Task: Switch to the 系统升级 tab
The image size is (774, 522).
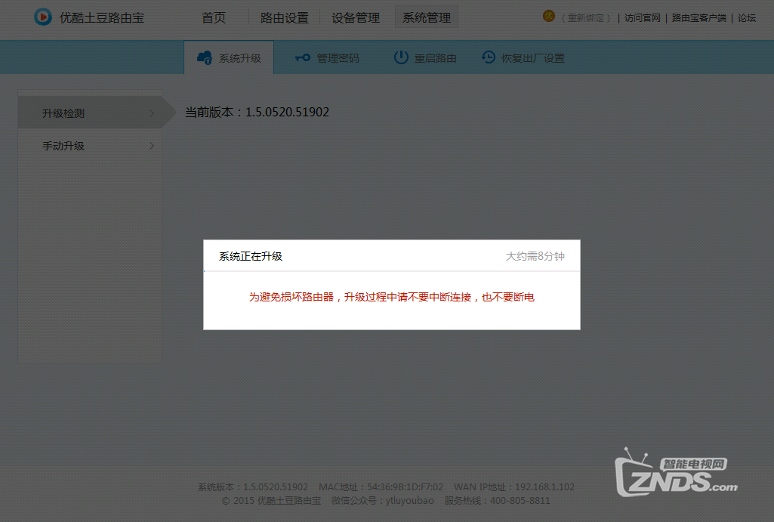Action: pos(229,57)
